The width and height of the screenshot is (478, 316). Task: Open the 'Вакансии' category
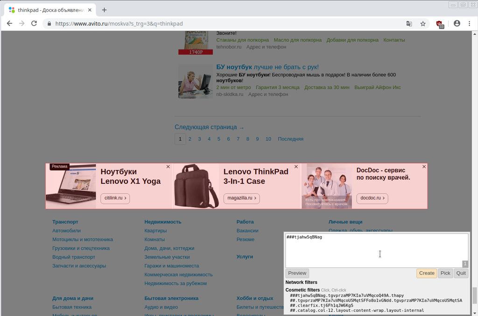247,231
